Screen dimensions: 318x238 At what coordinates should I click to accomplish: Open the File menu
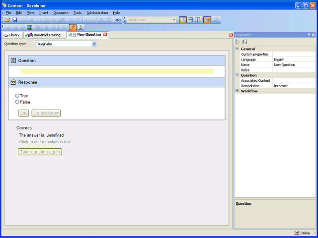coord(8,12)
